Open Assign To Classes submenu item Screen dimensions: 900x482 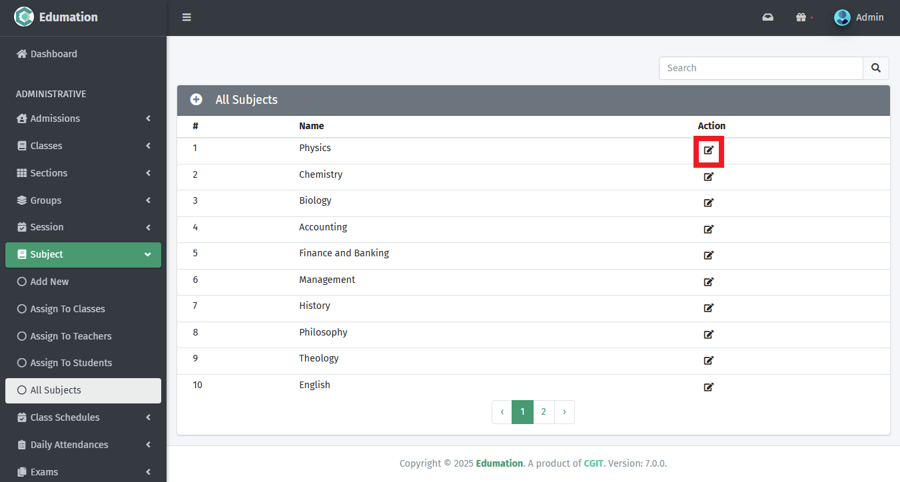pyautogui.click(x=83, y=309)
